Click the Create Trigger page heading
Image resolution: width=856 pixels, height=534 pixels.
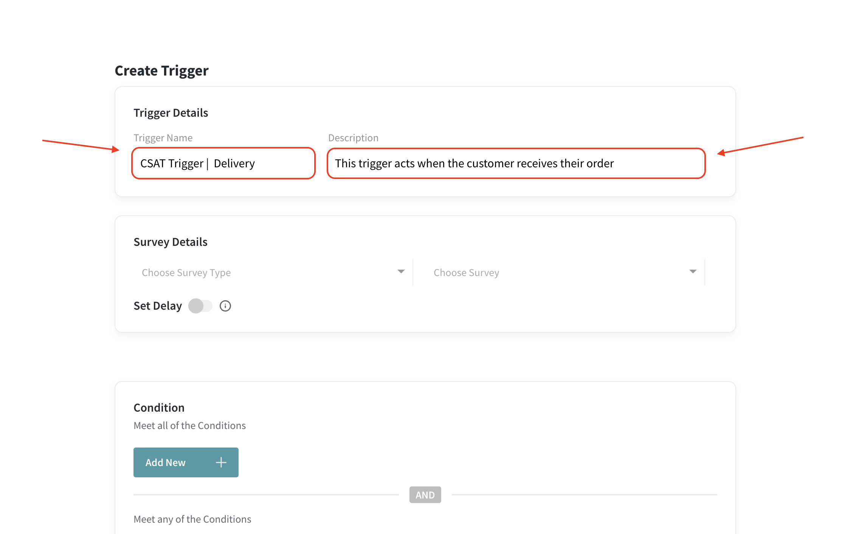[161, 71]
